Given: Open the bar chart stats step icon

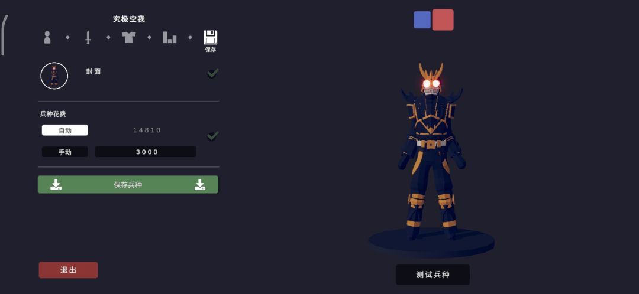Looking at the screenshot, I should (170, 37).
